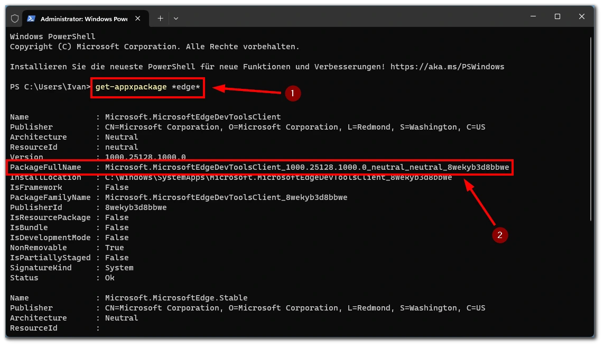The width and height of the screenshot is (604, 347).
Task: Open the new tab profile dropdown
Action: tap(175, 19)
